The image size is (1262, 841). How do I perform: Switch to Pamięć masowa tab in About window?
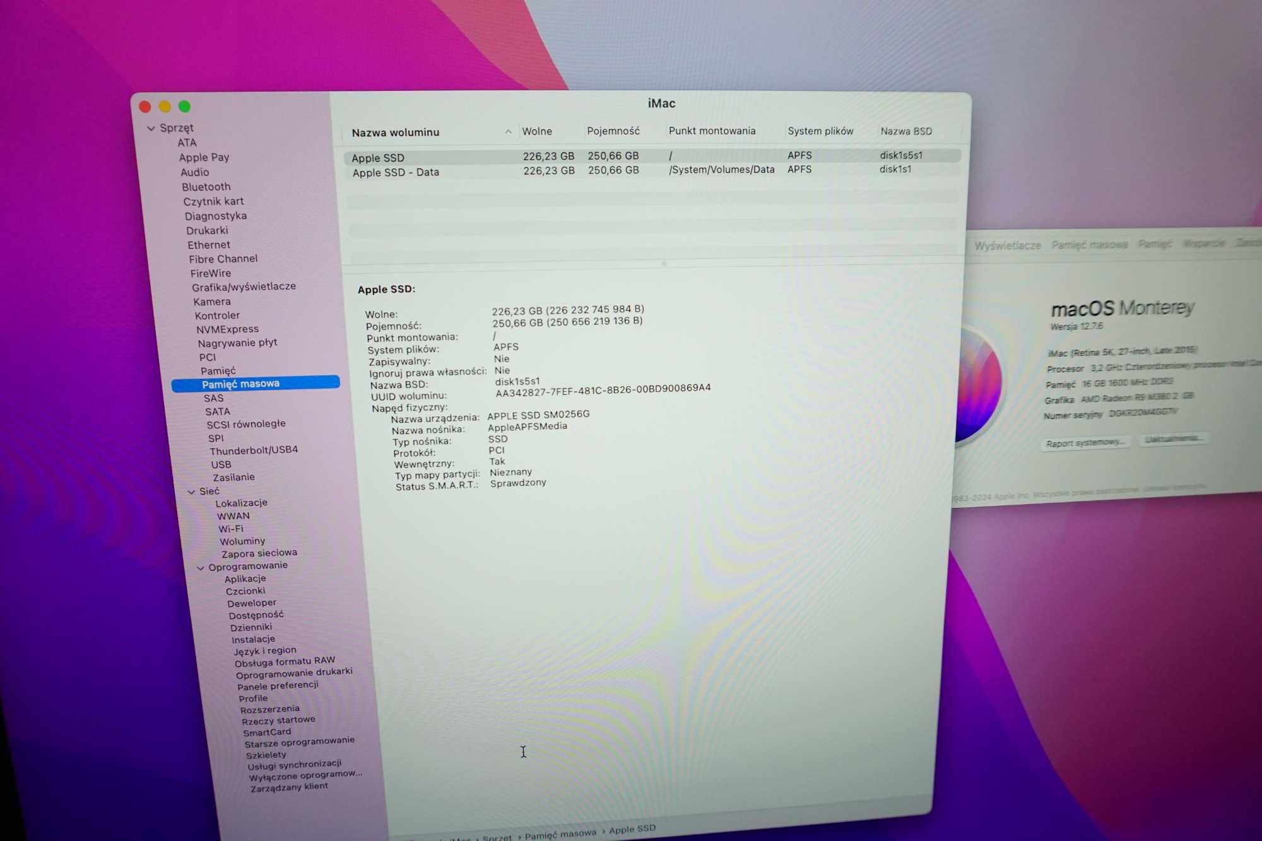[x=1089, y=245]
